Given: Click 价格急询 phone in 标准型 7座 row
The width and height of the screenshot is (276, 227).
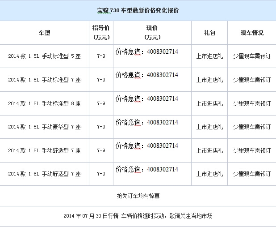Looking at the screenshot, I should [x=147, y=75].
